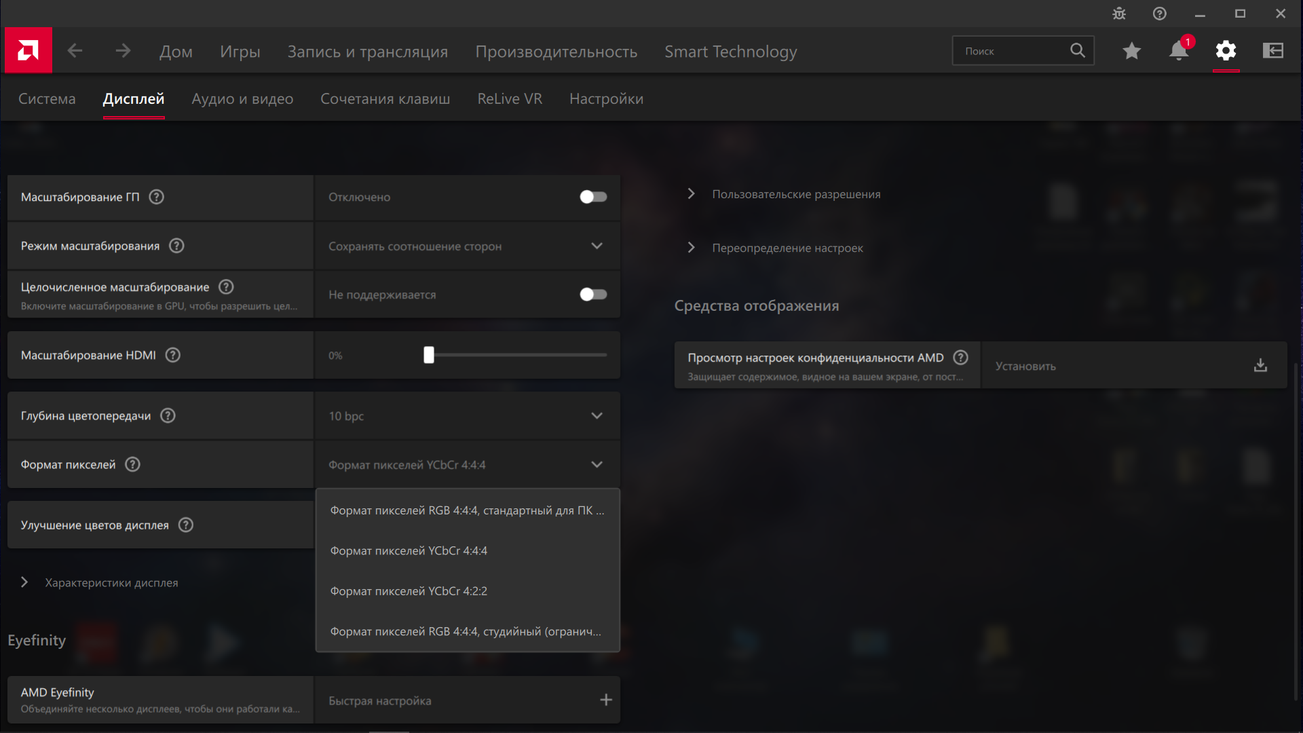Click the download icon for AMD privacy view
Screen dimensions: 1303x733
click(1260, 366)
